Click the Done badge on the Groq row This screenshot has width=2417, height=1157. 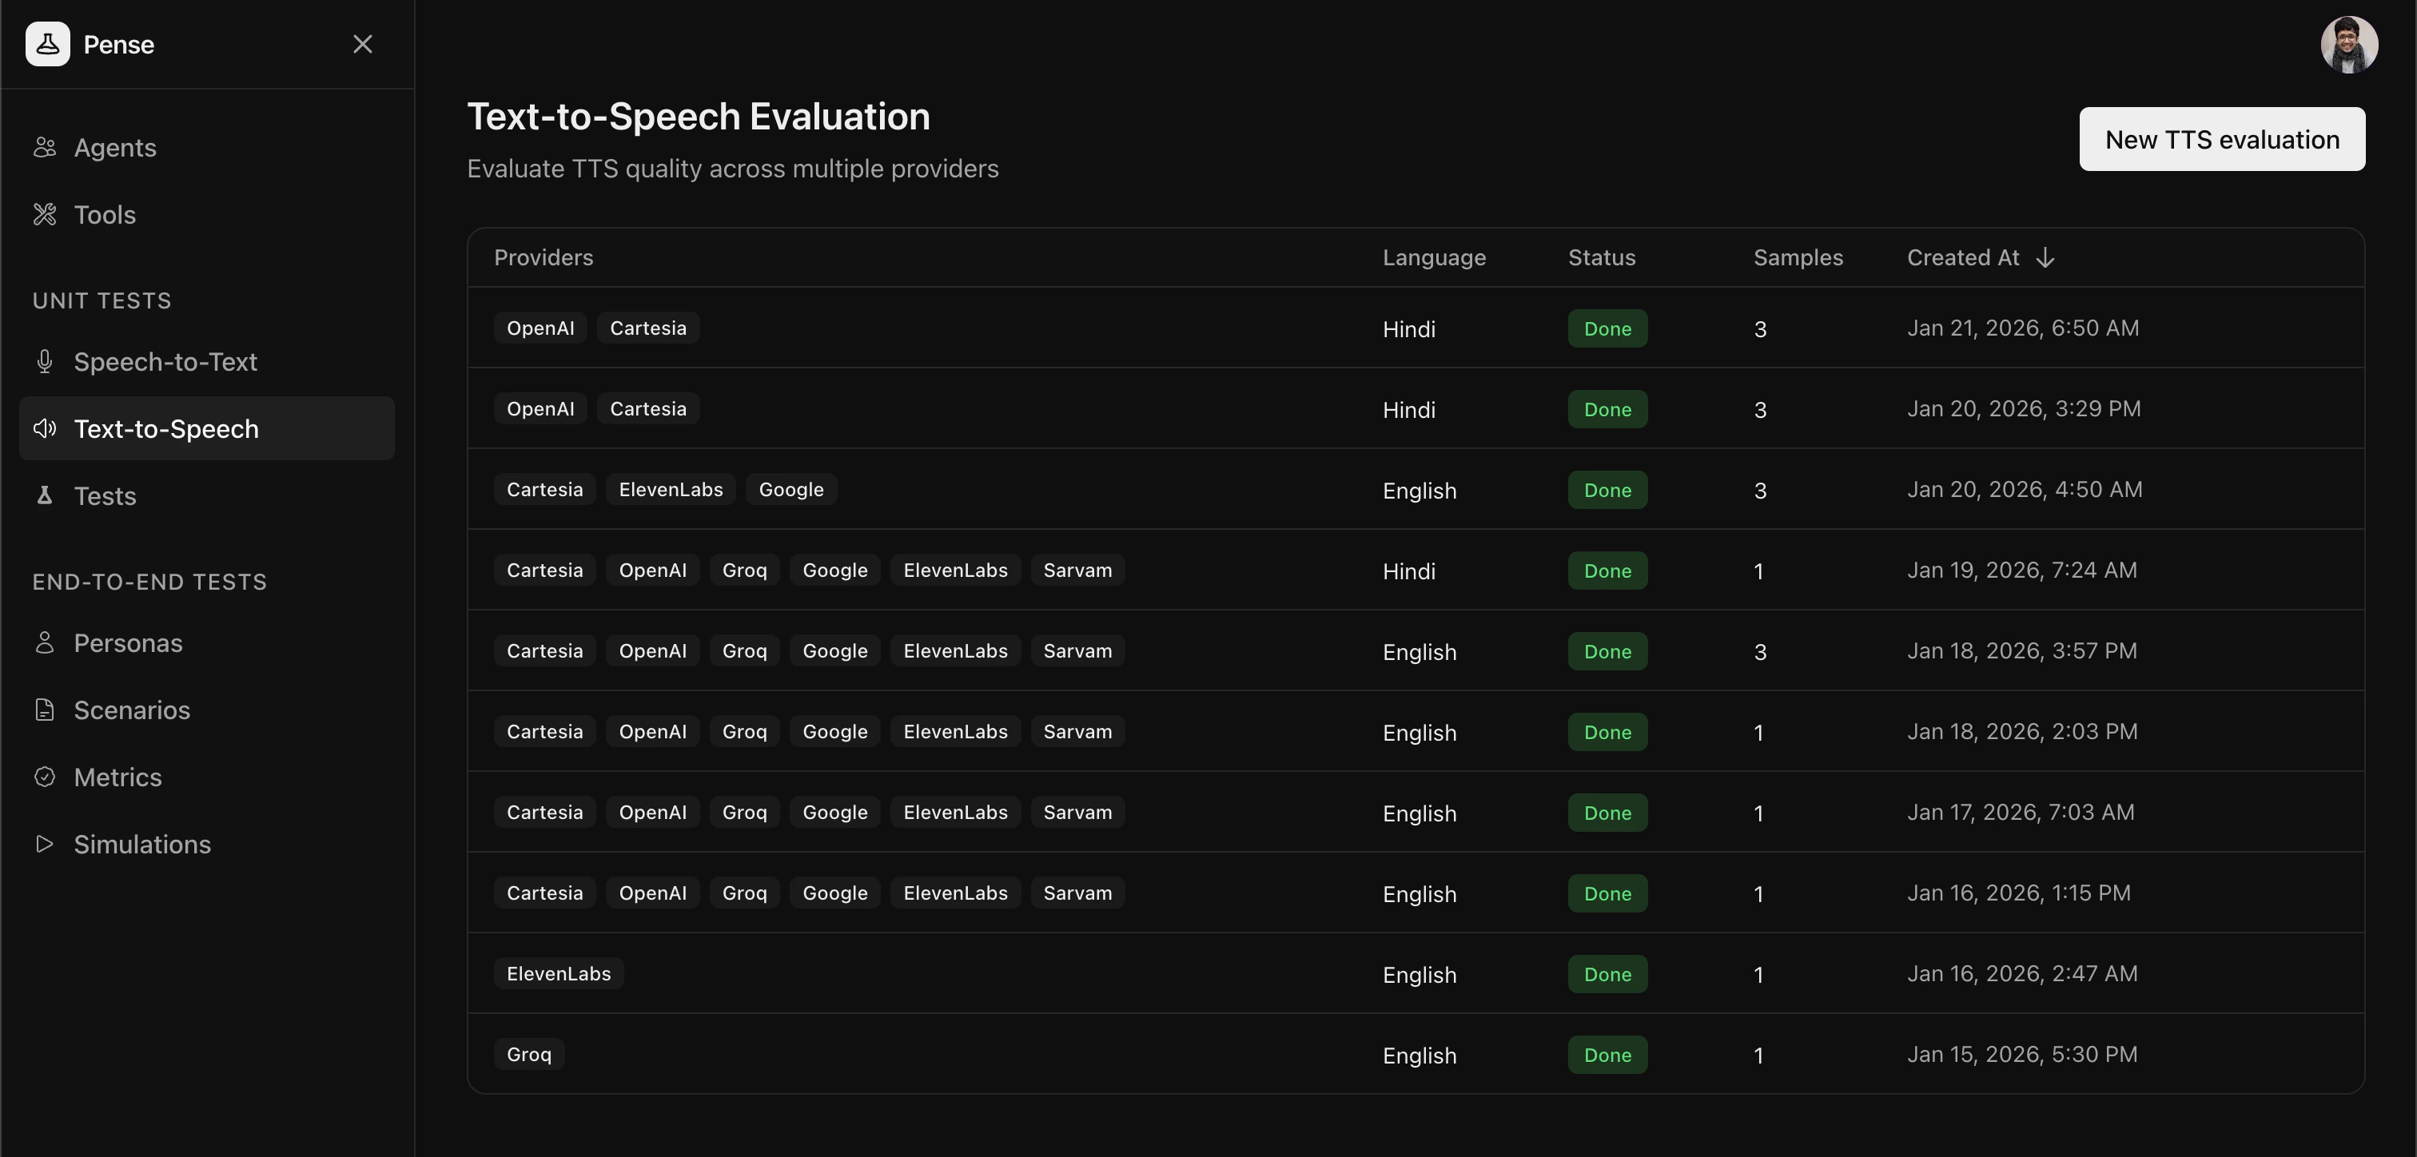coord(1607,1055)
